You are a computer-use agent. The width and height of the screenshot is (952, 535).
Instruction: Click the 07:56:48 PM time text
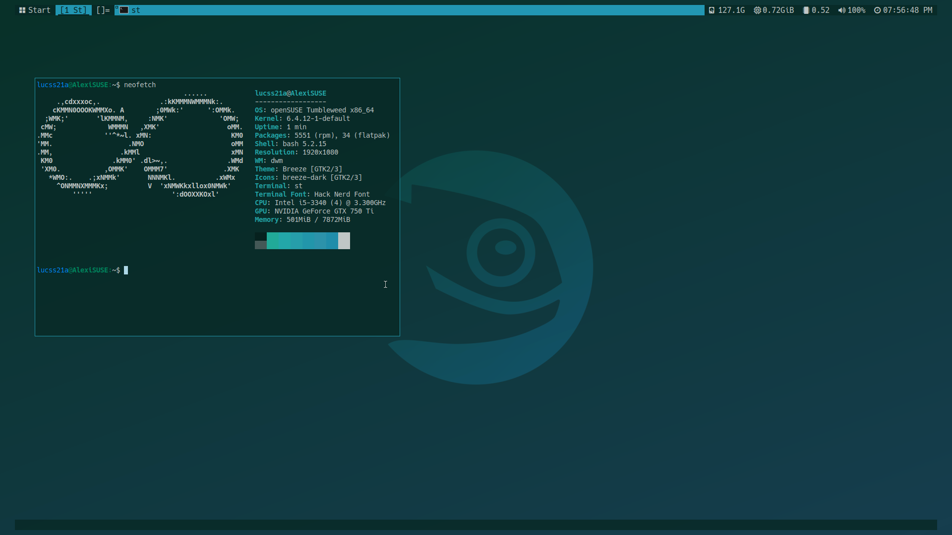pos(907,10)
